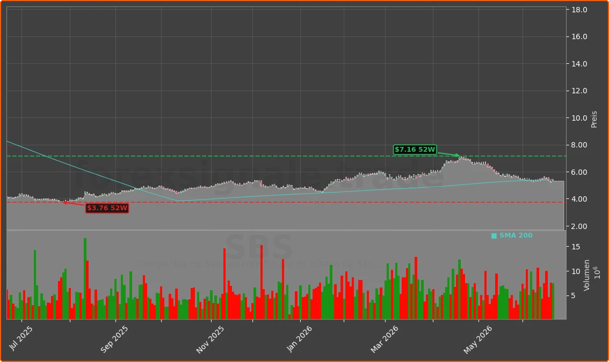Click the Mar 2026 date label
Image resolution: width=609 pixels, height=362 pixels.
(x=384, y=339)
